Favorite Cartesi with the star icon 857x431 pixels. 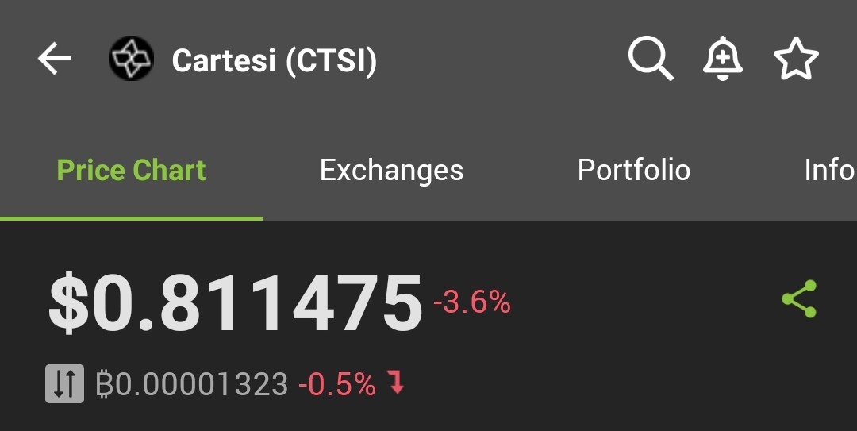(x=797, y=59)
